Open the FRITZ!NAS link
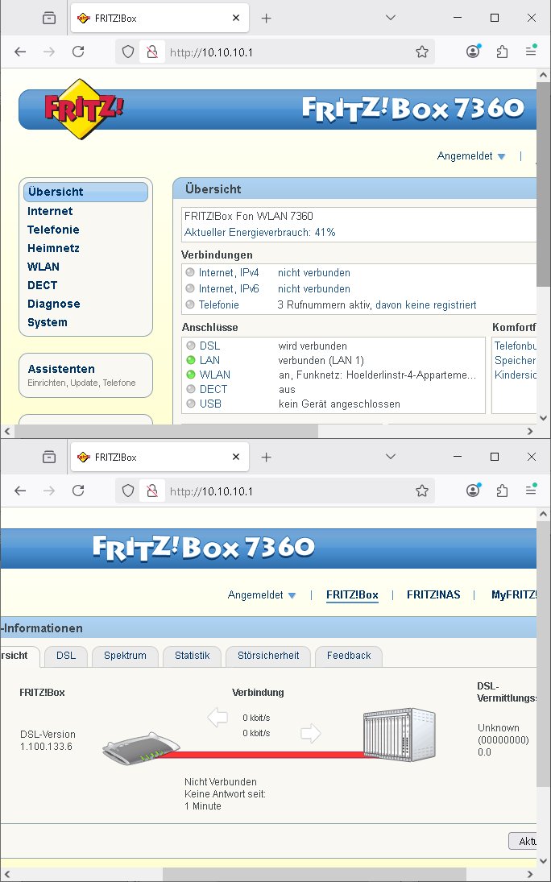The width and height of the screenshot is (551, 882). tap(433, 595)
